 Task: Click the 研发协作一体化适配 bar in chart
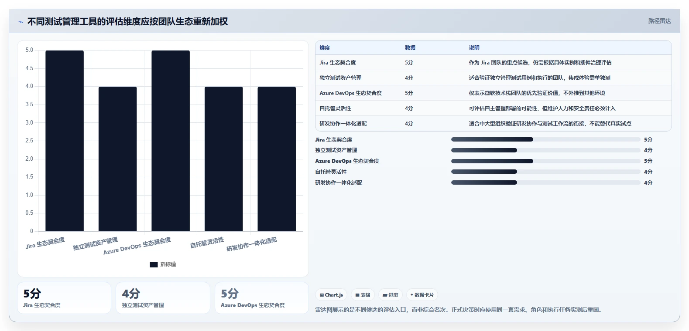click(x=277, y=159)
